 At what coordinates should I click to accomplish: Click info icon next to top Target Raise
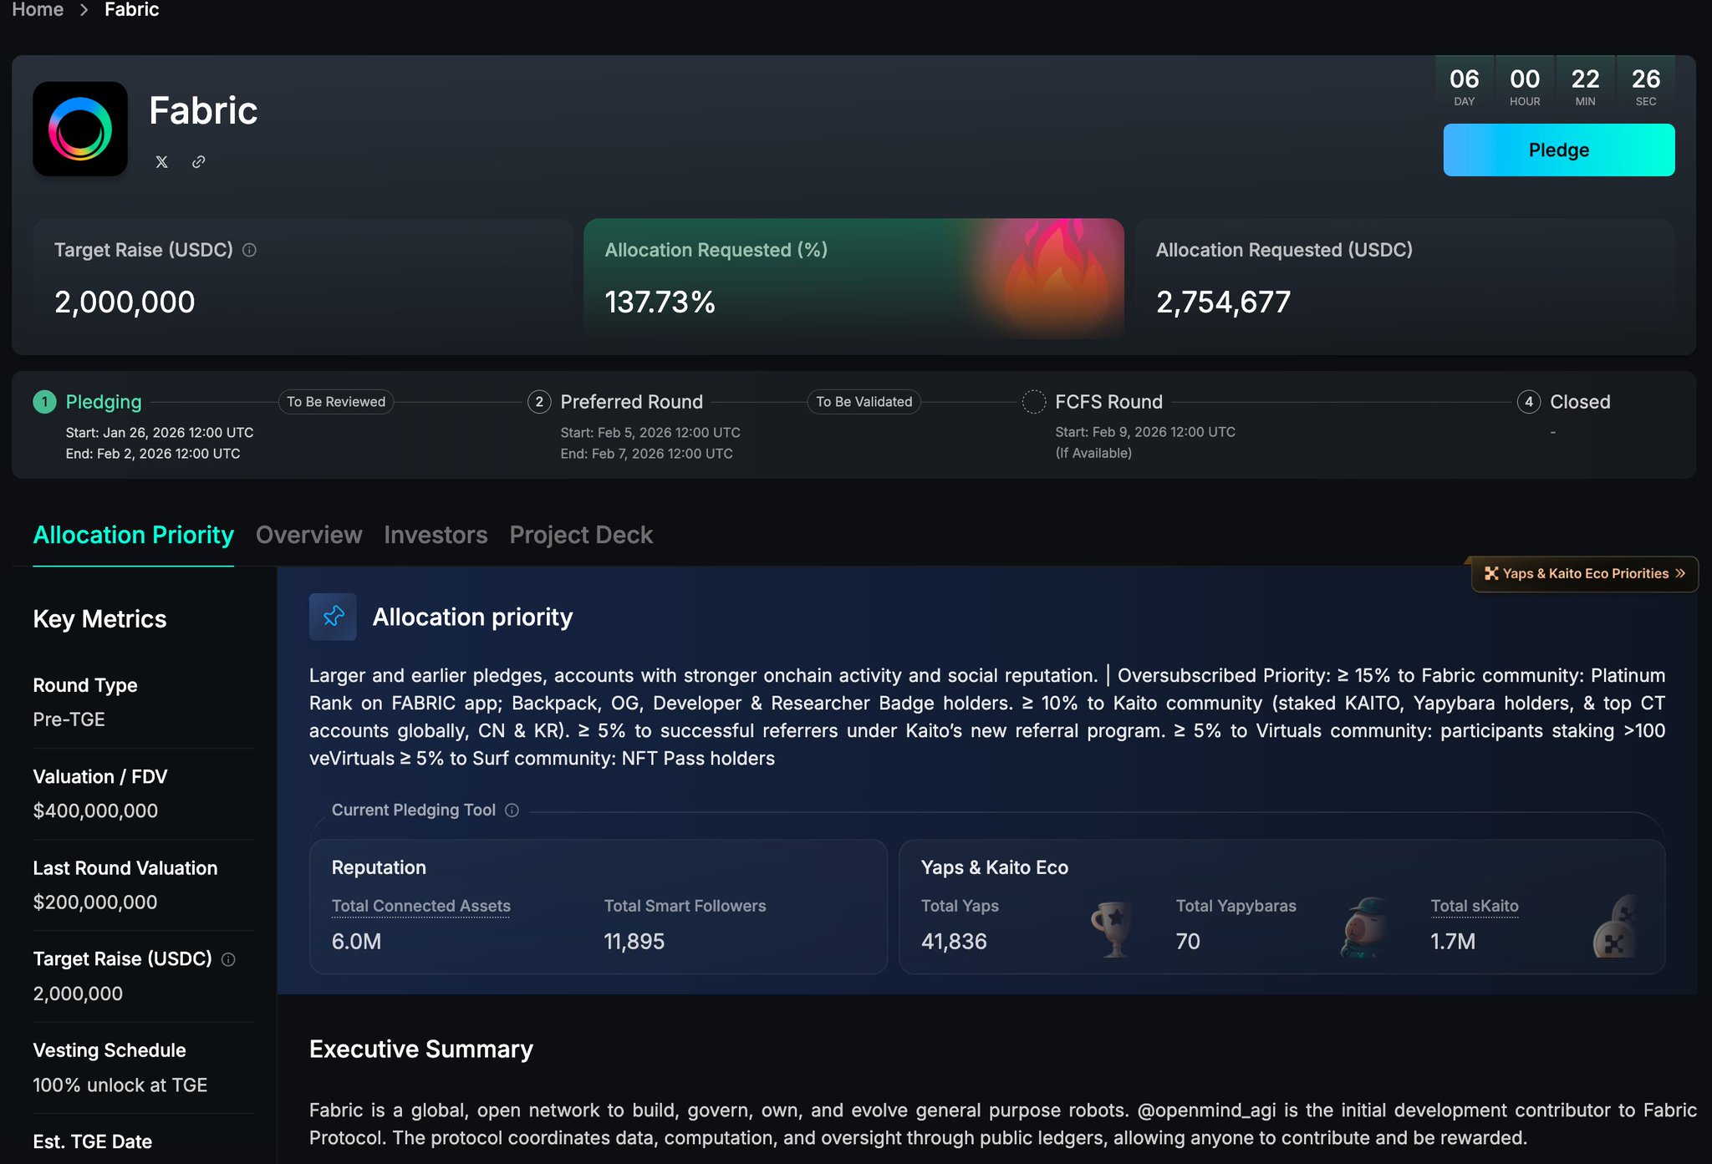(x=249, y=250)
